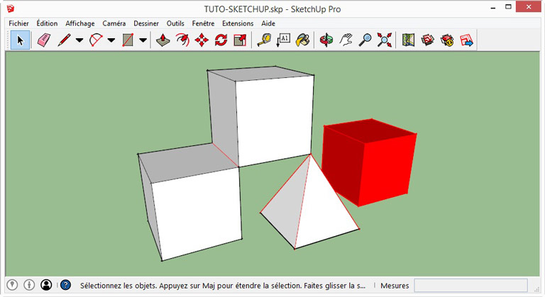The height and width of the screenshot is (297, 545).
Task: Choose the Text label tool
Action: point(283,40)
